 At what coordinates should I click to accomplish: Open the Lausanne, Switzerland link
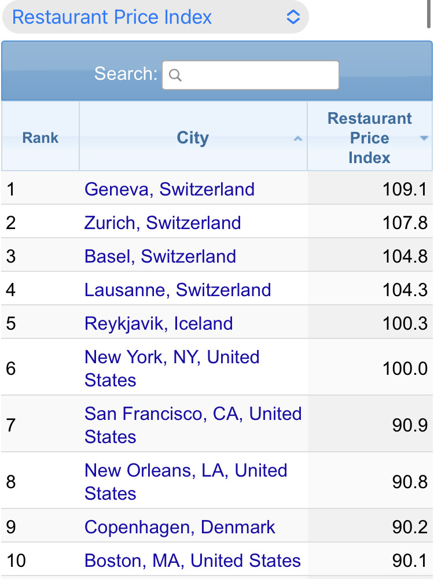pyautogui.click(x=178, y=290)
